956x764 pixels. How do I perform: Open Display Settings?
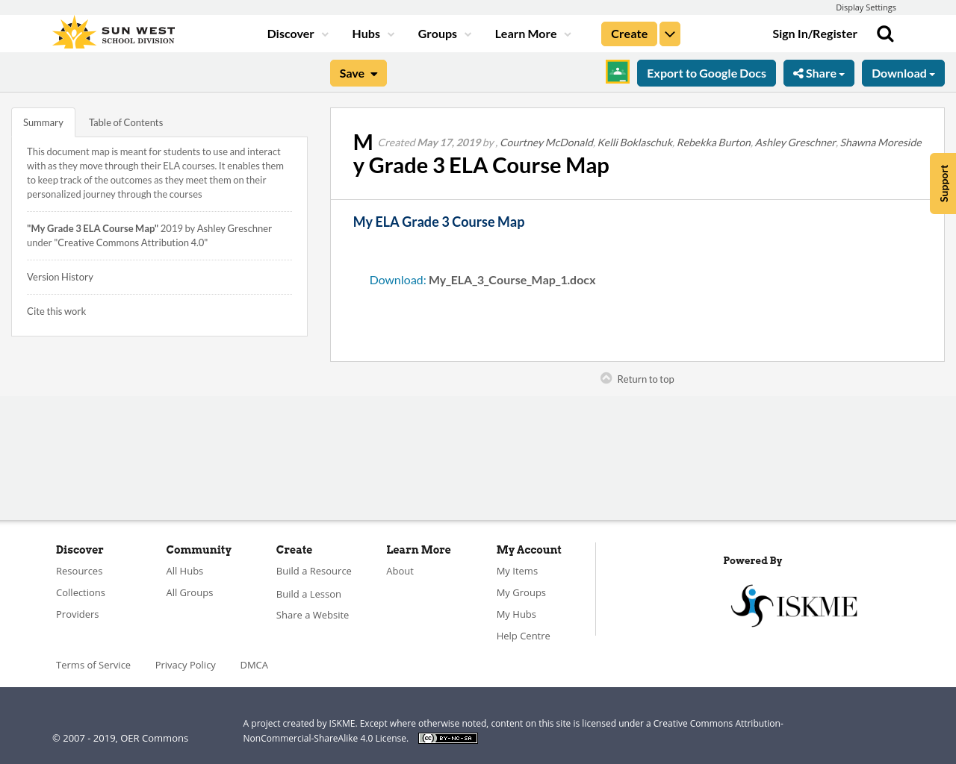point(866,6)
